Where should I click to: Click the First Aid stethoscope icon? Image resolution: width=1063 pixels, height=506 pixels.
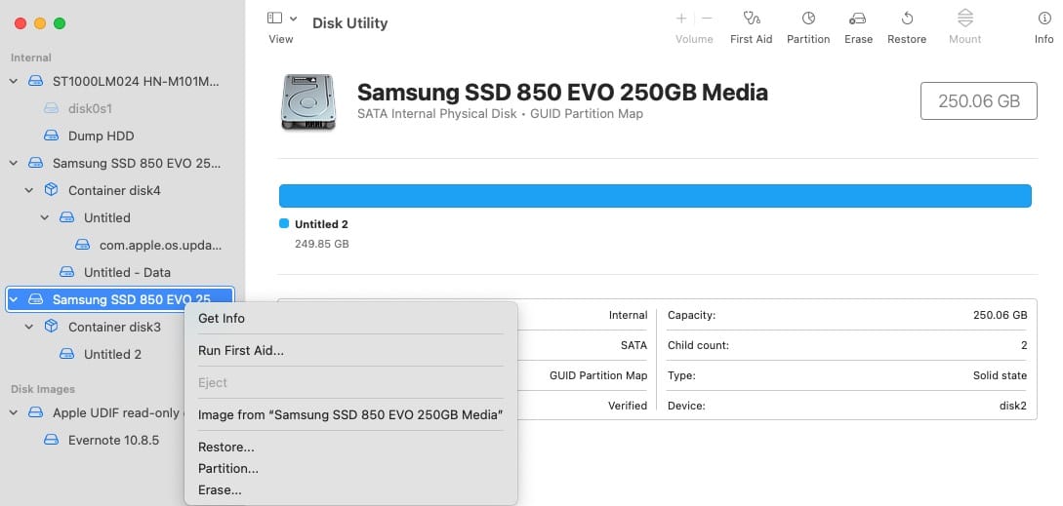pos(751,19)
